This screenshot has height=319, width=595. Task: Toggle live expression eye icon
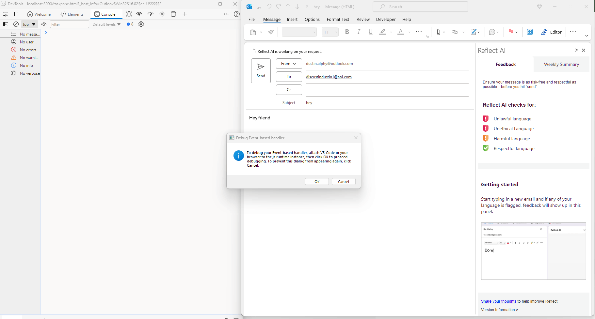pos(44,24)
